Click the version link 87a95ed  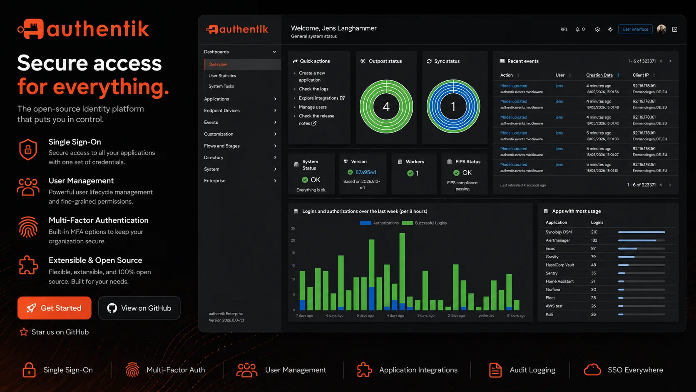coord(365,172)
